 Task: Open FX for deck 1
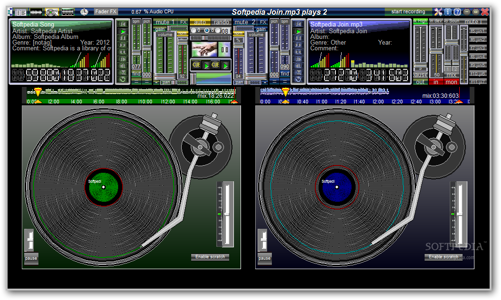(183, 22)
